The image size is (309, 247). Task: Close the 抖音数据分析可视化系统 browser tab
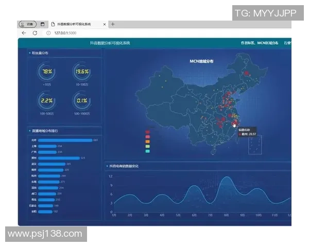pyautogui.click(x=105, y=24)
